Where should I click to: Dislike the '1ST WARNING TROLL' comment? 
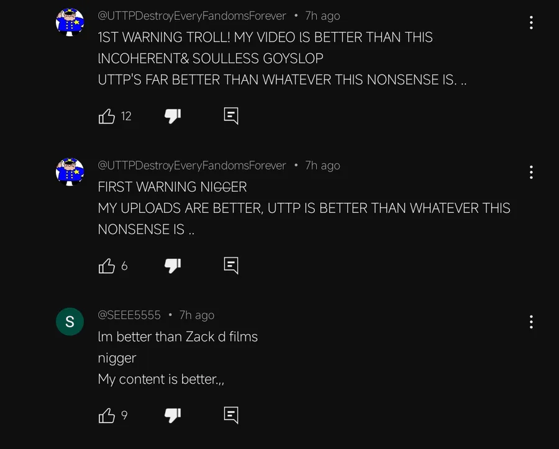click(x=173, y=116)
